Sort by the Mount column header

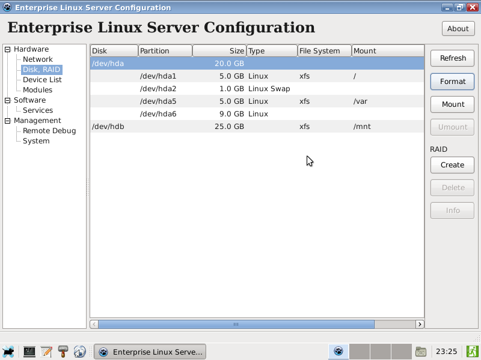388,51
